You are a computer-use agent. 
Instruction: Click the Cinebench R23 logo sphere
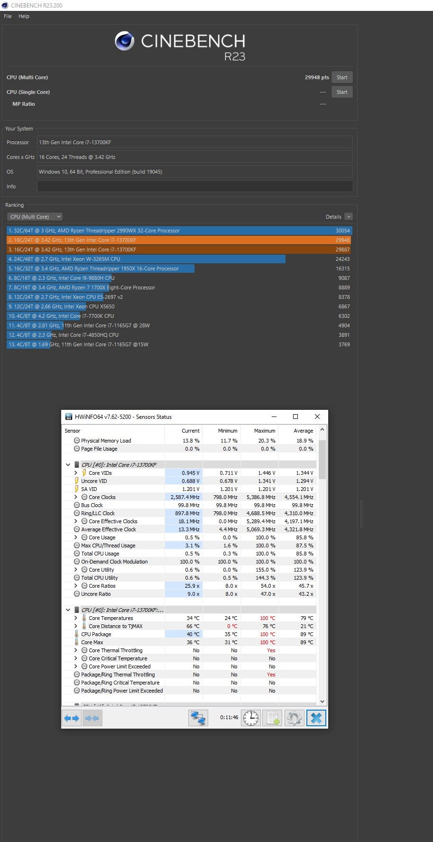coord(124,41)
